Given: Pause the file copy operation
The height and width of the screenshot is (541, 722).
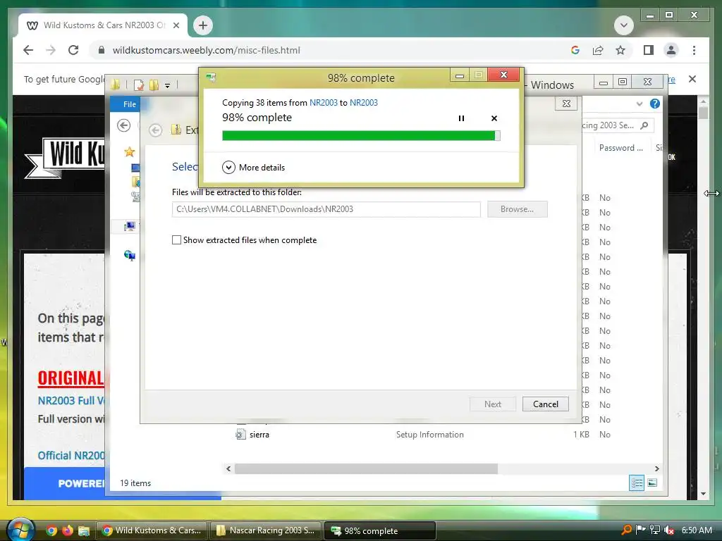Looking at the screenshot, I should [461, 118].
